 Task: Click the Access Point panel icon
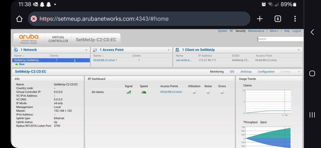point(95,50)
